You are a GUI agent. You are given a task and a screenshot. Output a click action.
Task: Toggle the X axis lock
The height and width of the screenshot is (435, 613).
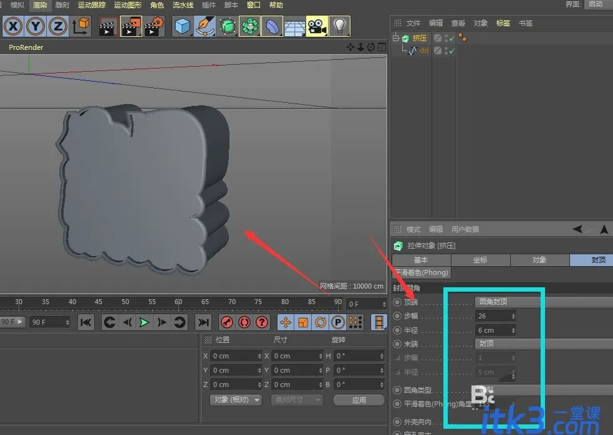click(x=13, y=26)
